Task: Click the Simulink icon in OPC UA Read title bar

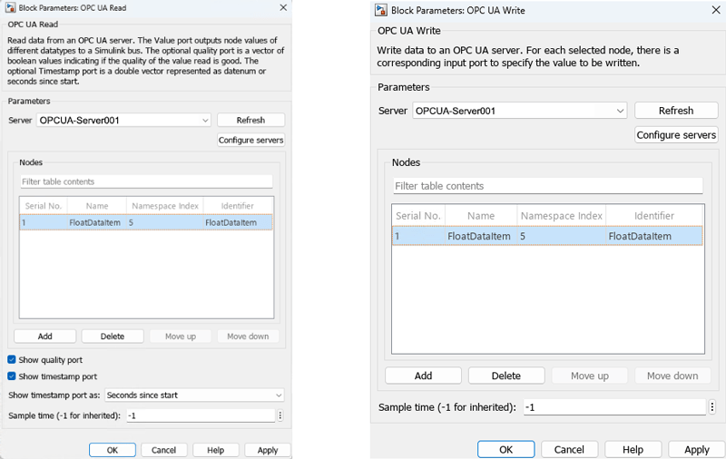Action: coord(10,7)
